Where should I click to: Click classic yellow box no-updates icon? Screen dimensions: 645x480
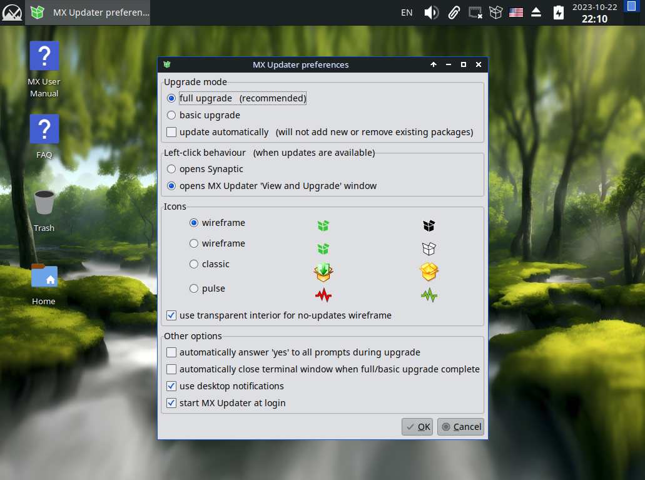pos(429,272)
